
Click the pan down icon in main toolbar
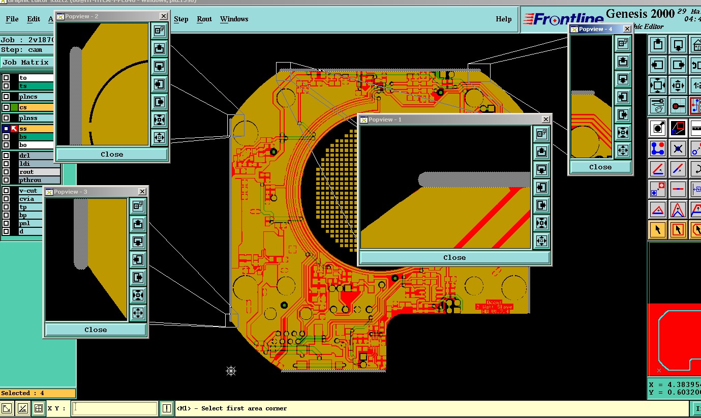(679, 45)
